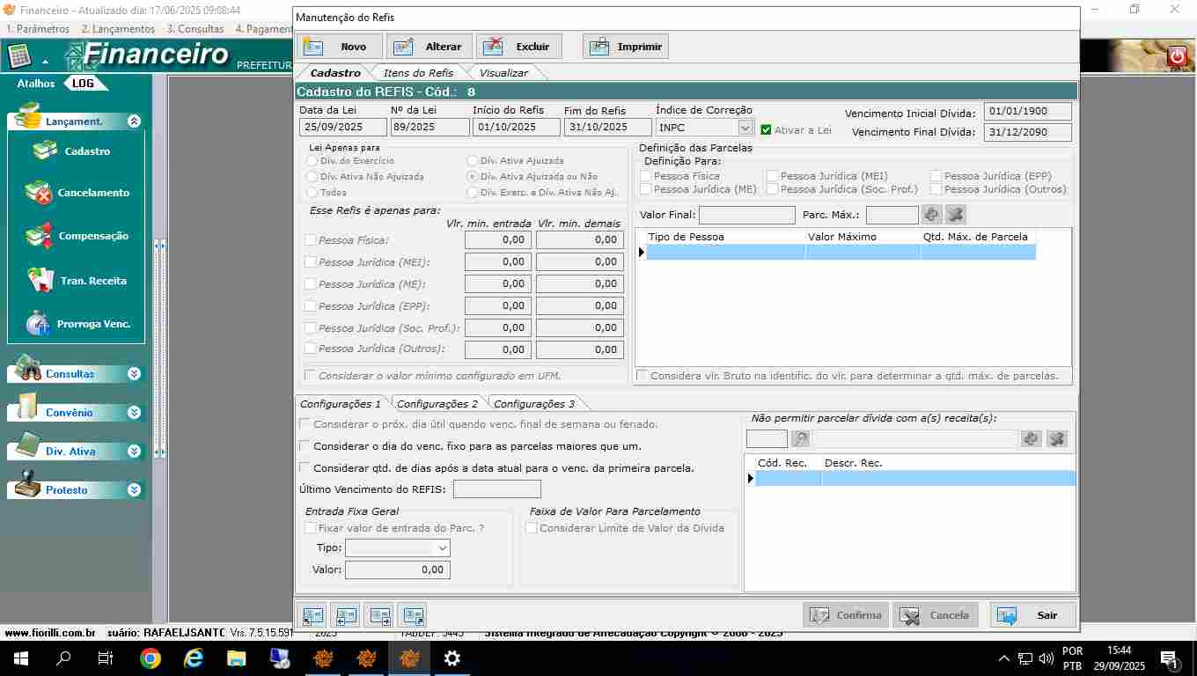Select the Compensação sidebar icon
1197x676 pixels.
click(40, 236)
